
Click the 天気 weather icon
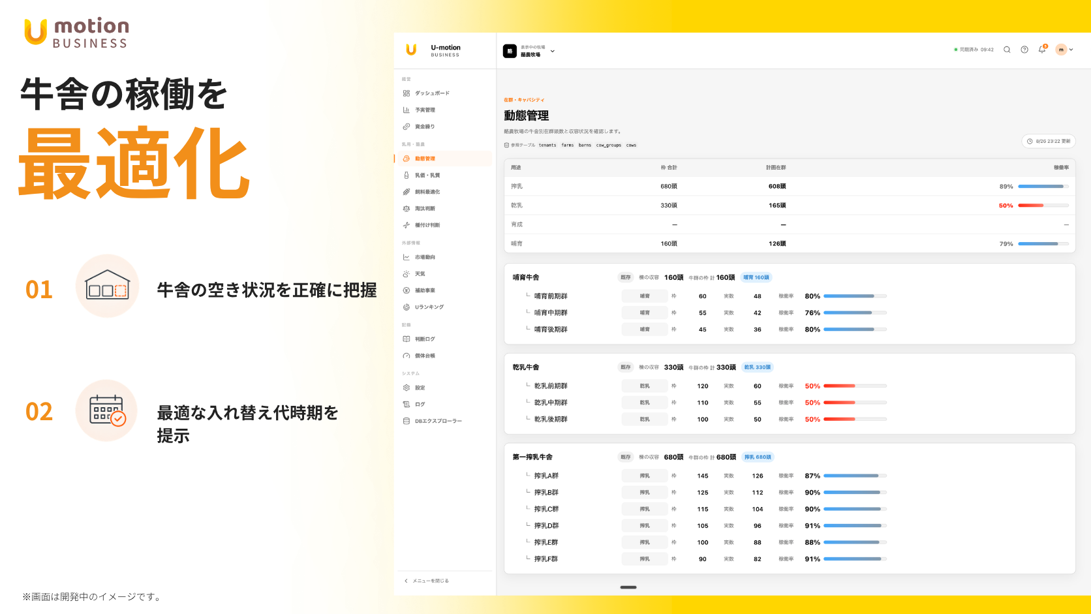coord(407,274)
